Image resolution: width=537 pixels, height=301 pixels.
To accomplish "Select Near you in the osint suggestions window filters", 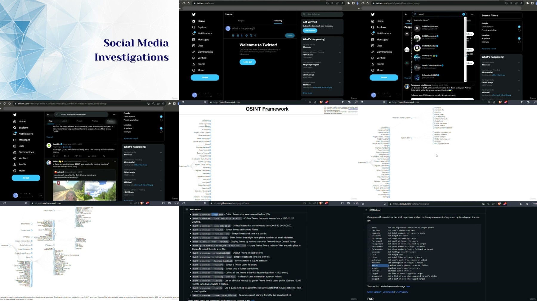I will point(519,42).
